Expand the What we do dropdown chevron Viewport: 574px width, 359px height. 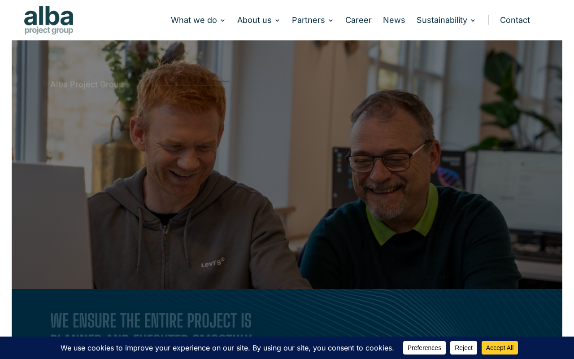click(222, 21)
